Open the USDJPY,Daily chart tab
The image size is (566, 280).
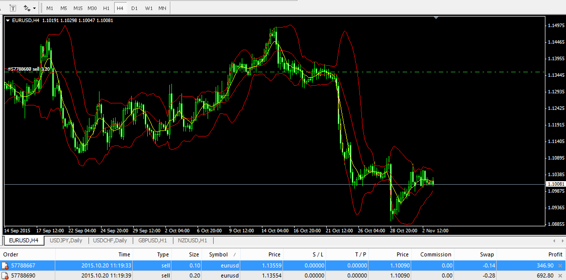point(66,240)
